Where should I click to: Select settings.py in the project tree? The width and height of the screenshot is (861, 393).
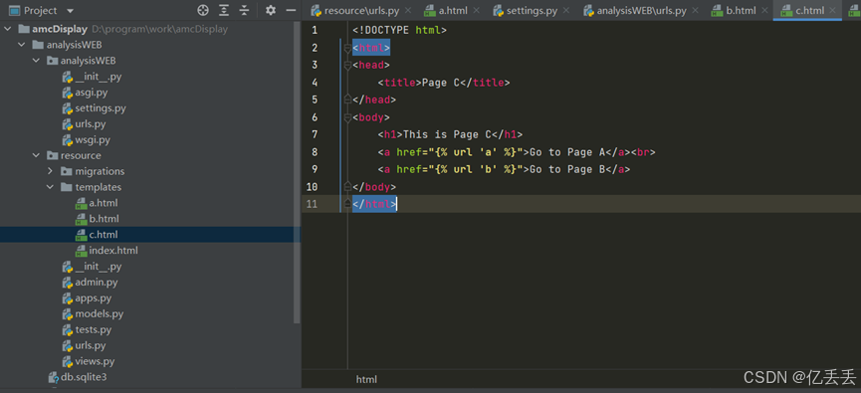(x=101, y=108)
